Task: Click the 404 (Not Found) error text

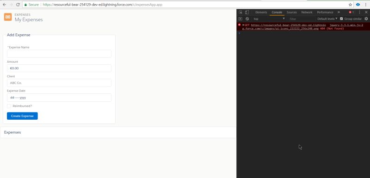Action: (332, 29)
